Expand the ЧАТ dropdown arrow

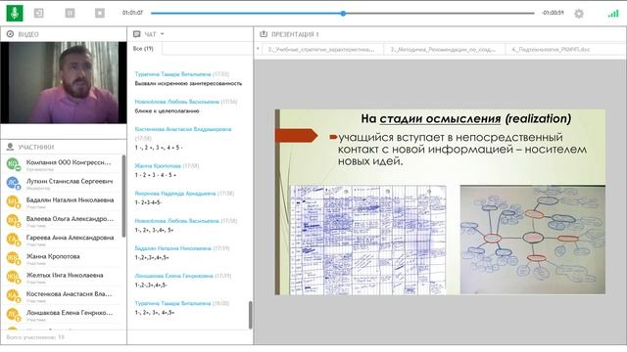pos(163,34)
